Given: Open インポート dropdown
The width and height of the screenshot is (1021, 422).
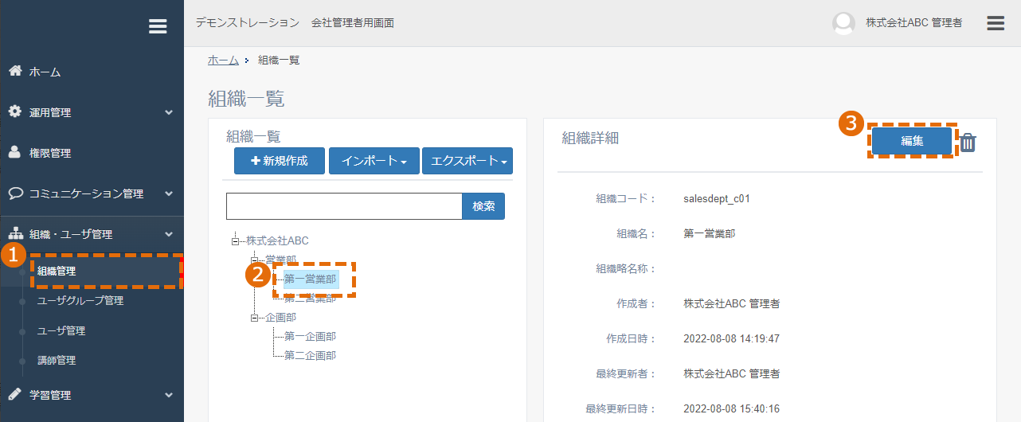Looking at the screenshot, I should pyautogui.click(x=374, y=160).
